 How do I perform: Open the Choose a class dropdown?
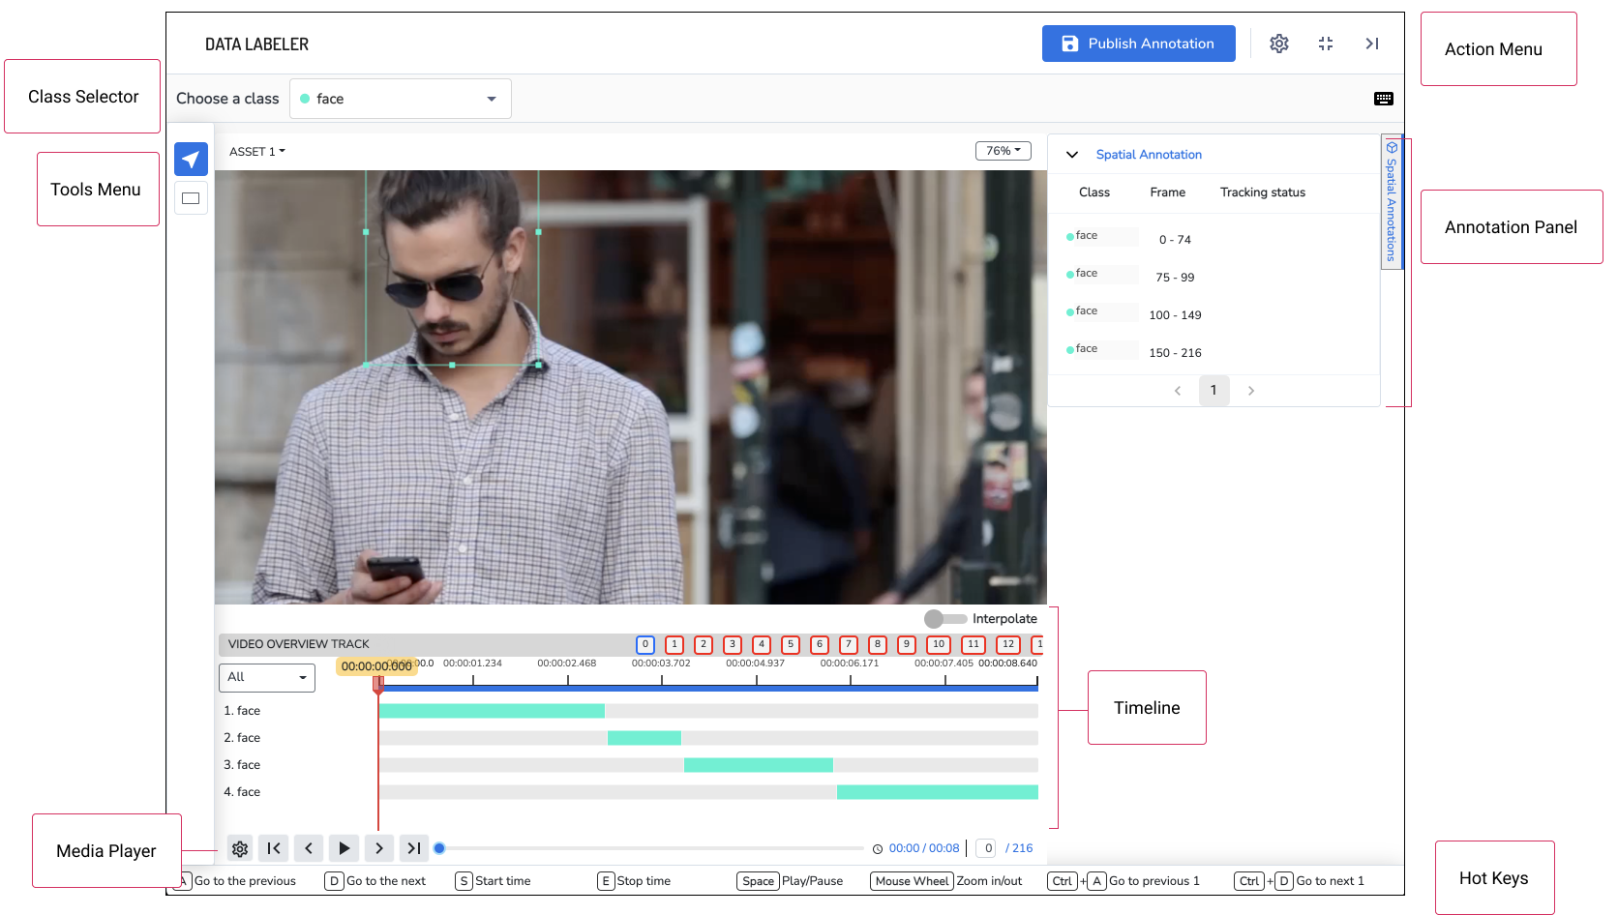pyautogui.click(x=401, y=99)
